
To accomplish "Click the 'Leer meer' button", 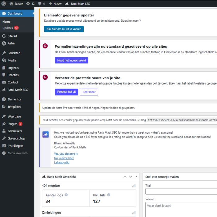I will pos(89,92).
